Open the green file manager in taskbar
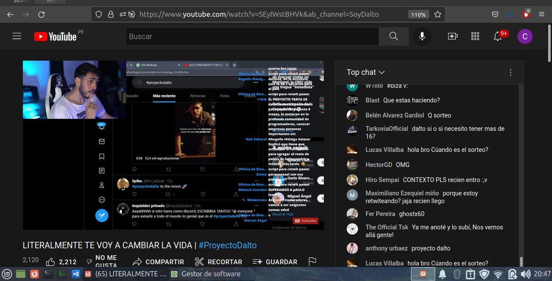The width and height of the screenshot is (552, 281). pyautogui.click(x=21, y=274)
